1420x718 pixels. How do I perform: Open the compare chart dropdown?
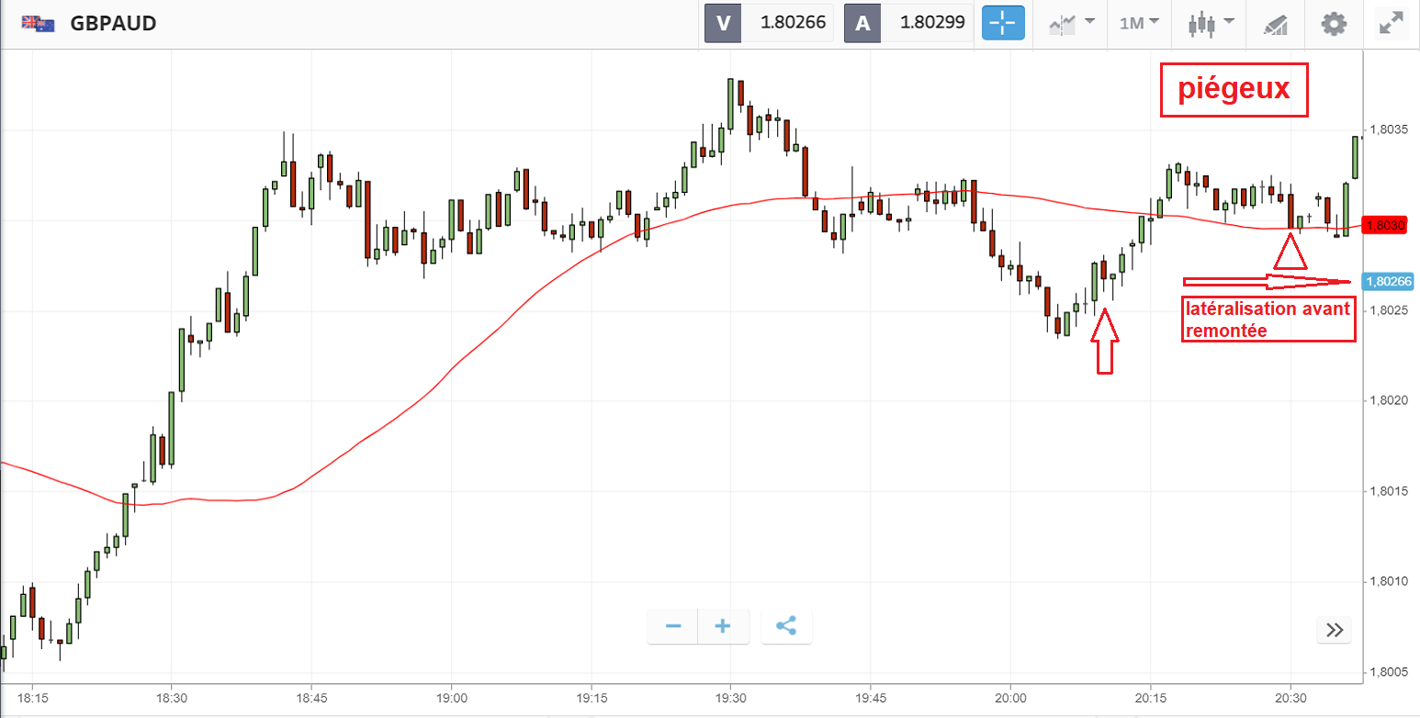(1072, 23)
